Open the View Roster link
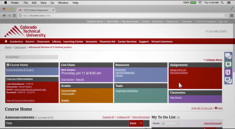Image resolution: width=235 pixels, height=129 pixels. click(176, 97)
